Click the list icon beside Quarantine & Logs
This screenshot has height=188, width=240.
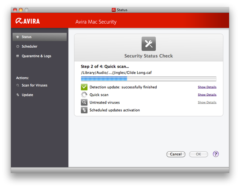pos(18,56)
